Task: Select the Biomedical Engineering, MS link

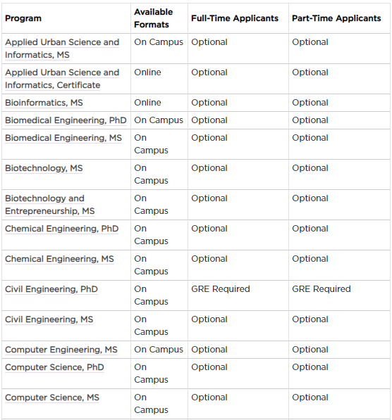Action: [63, 138]
